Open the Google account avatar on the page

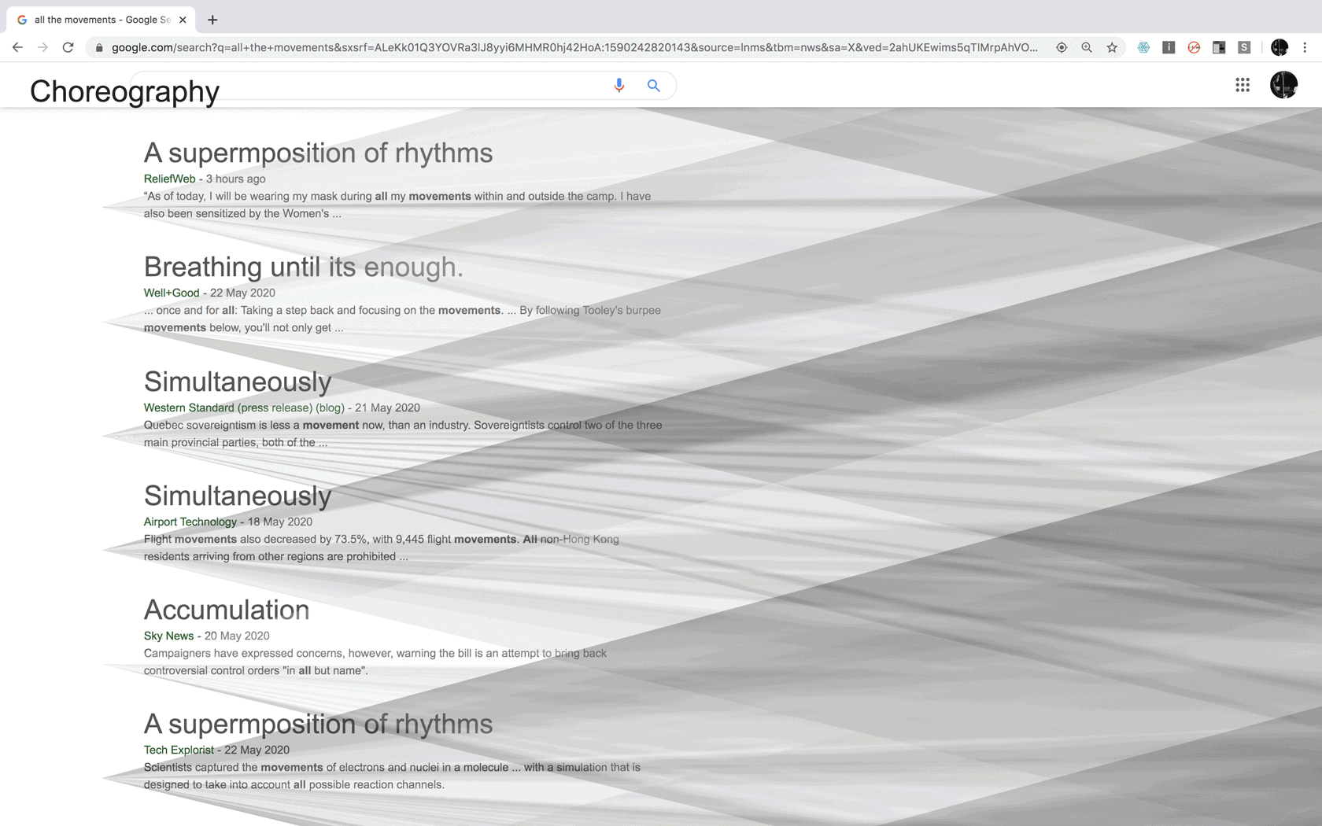[x=1283, y=85]
